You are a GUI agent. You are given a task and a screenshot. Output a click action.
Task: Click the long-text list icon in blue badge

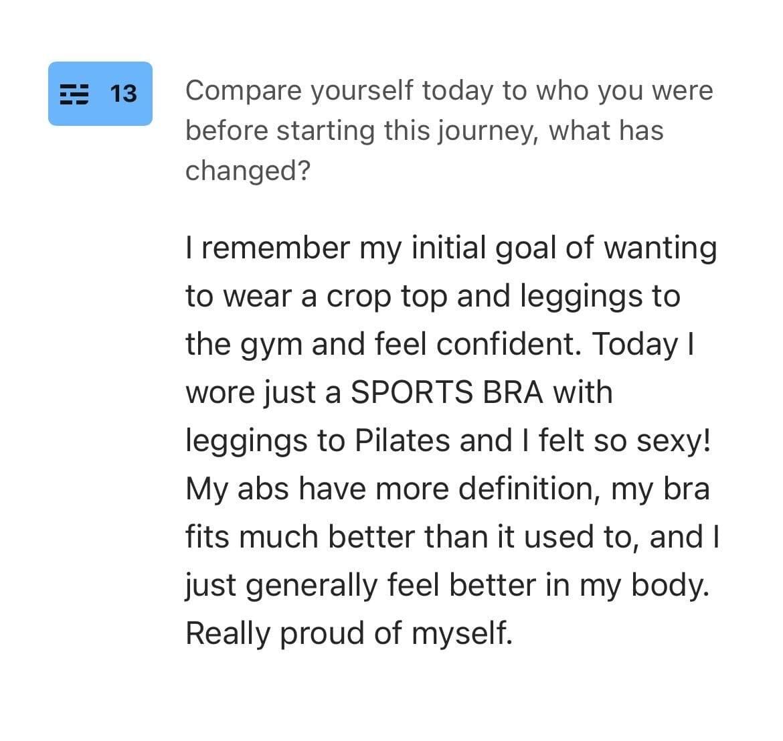tap(74, 94)
